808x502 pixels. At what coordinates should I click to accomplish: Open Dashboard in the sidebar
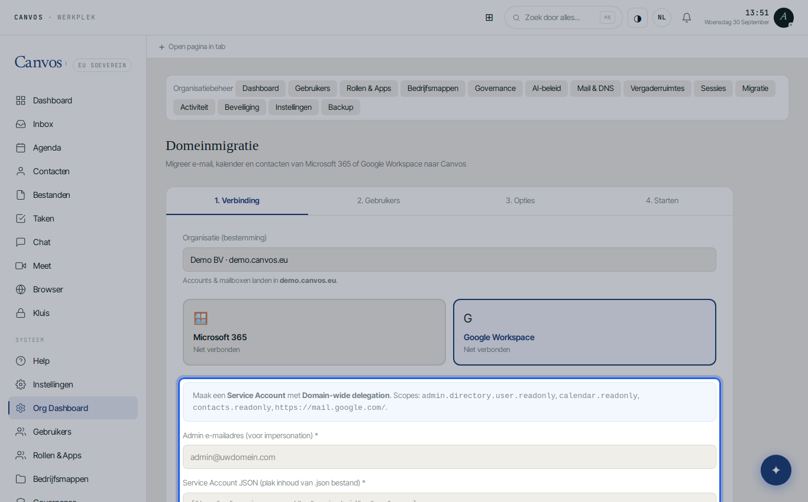(73, 100)
